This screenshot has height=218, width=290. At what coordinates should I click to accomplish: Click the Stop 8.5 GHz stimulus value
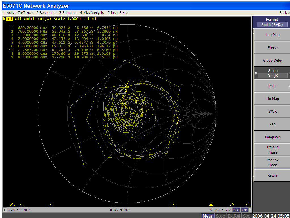click(220, 210)
